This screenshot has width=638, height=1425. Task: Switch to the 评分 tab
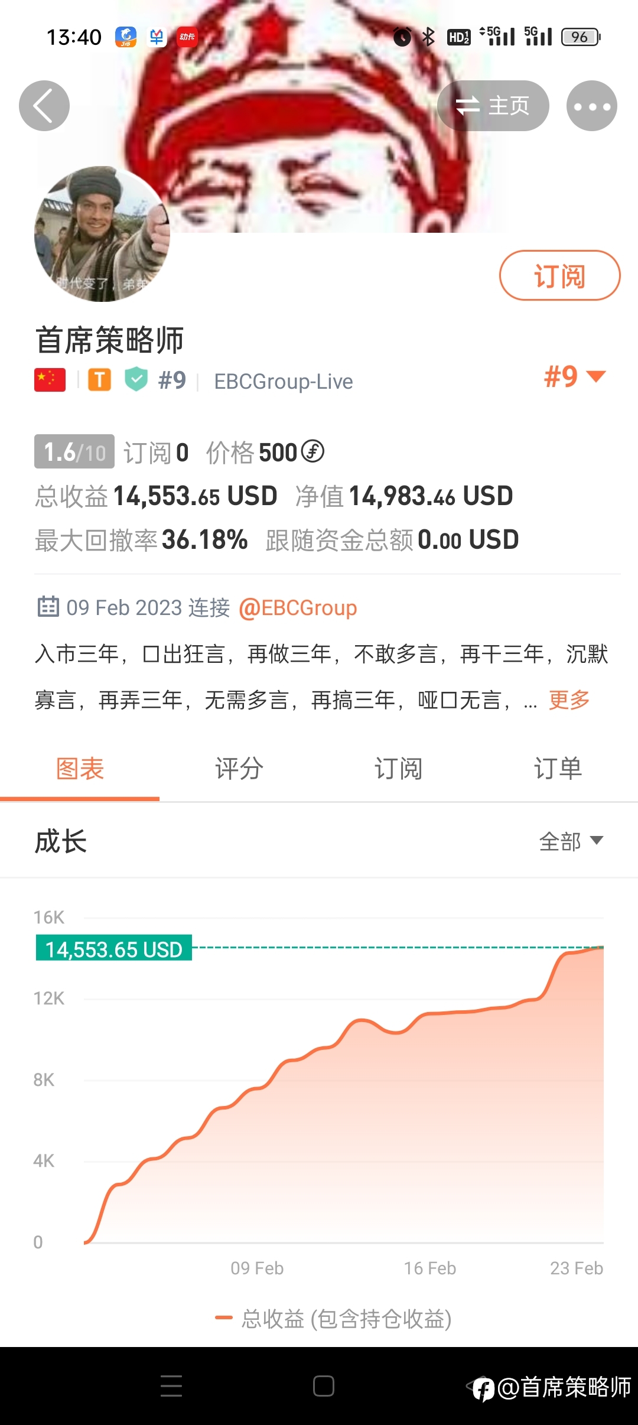pos(239,769)
